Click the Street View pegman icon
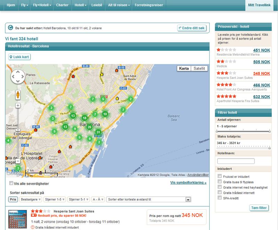 coord(18,95)
